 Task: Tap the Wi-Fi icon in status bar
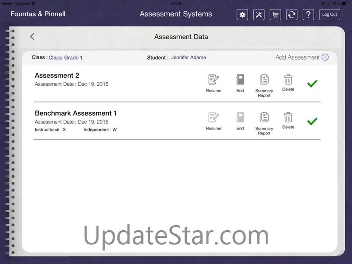(33, 3)
